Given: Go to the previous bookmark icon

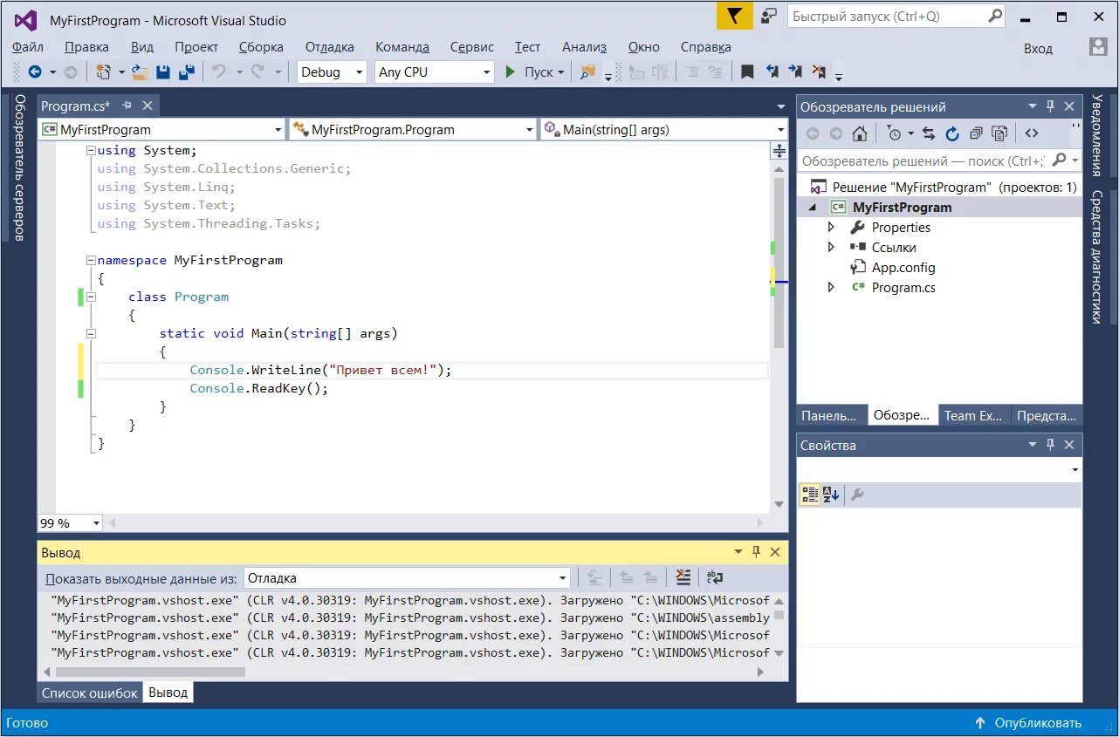Looking at the screenshot, I should coord(772,72).
